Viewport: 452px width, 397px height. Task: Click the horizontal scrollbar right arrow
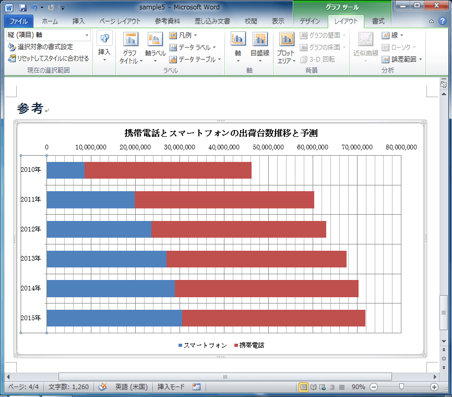[435, 377]
